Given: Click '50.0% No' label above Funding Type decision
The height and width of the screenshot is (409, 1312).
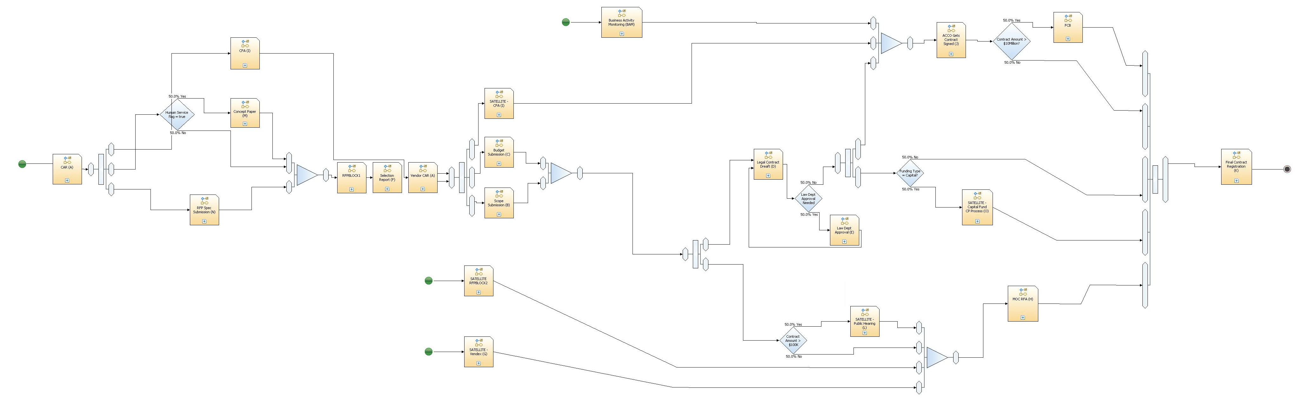Looking at the screenshot, I should [x=910, y=157].
